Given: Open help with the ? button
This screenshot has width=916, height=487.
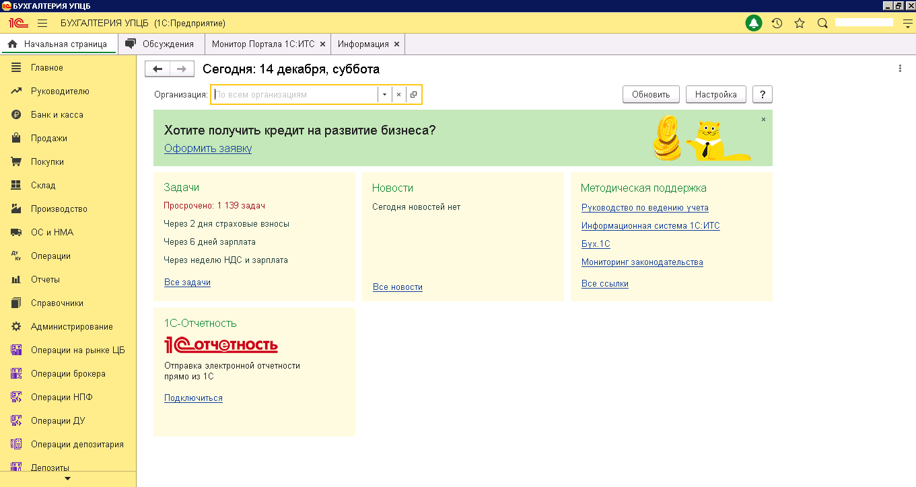Looking at the screenshot, I should tap(762, 94).
